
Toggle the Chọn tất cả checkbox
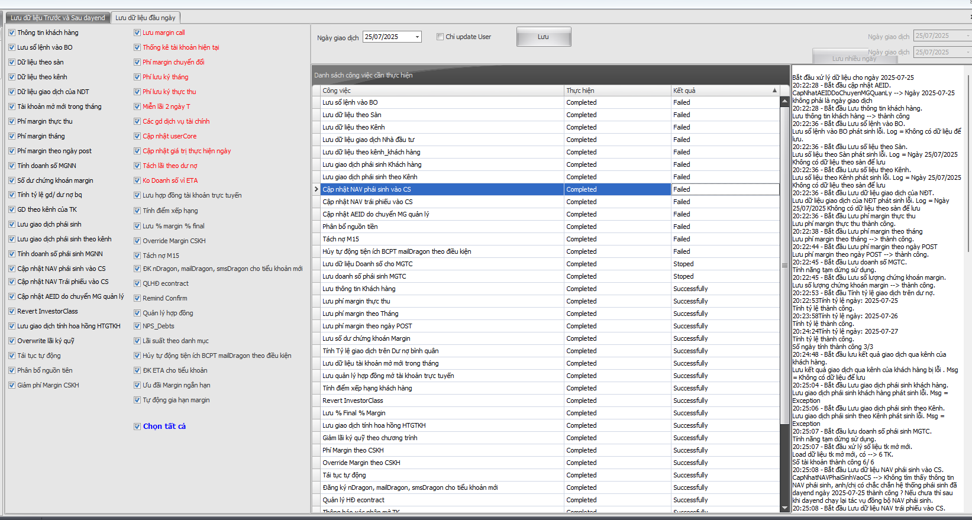[137, 426]
